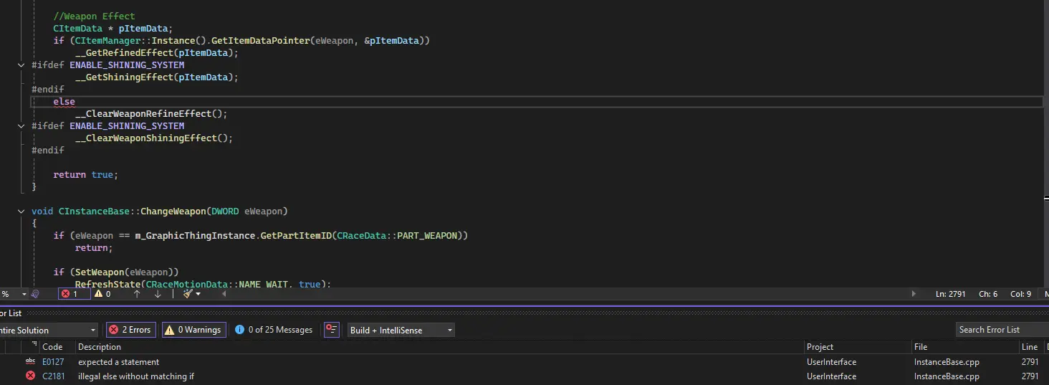Click the IntelliSense health indicator icon
This screenshot has width=1049, height=385.
(x=35, y=294)
